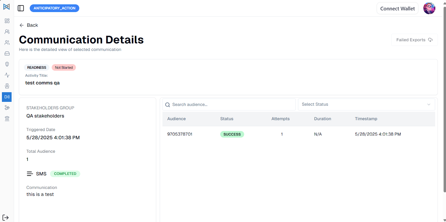Click the Audience column header
Screen dimensions: 446x222
tap(176, 119)
